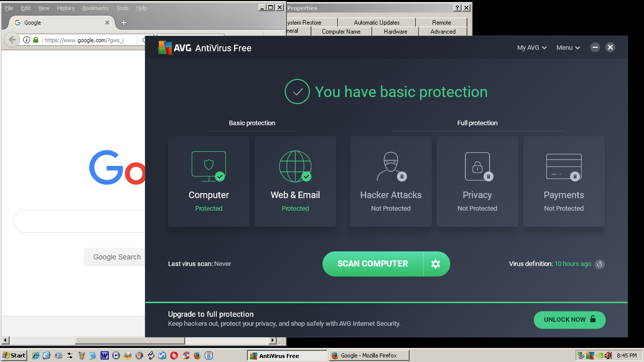The image size is (644, 362).
Task: Expand the Menu dropdown in AVG
Action: [568, 48]
